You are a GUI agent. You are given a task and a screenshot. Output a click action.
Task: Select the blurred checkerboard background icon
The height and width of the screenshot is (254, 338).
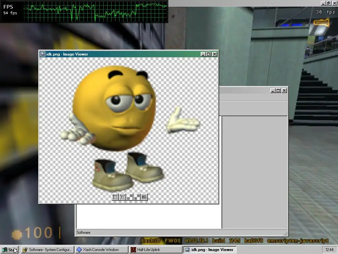point(137,197)
